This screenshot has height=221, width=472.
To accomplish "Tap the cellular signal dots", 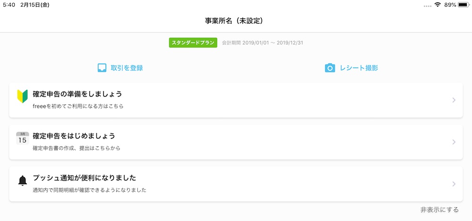I will tap(428, 6).
